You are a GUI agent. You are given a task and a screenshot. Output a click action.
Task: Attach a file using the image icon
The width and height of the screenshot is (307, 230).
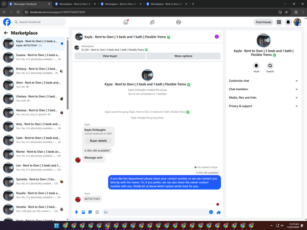tap(84, 212)
